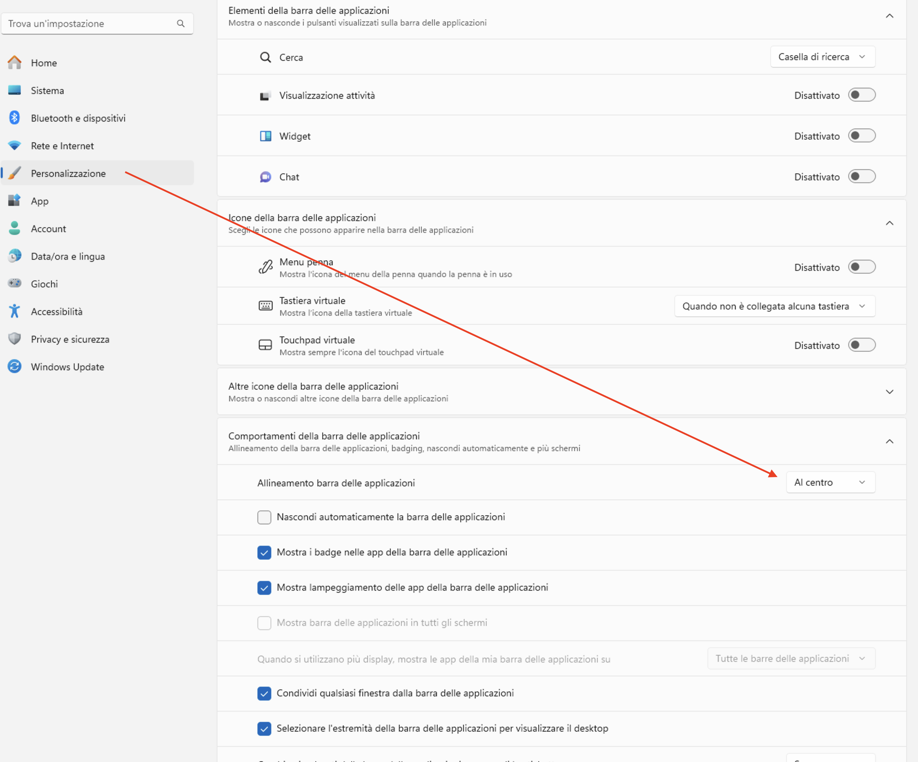The height and width of the screenshot is (762, 918).
Task: Click the Windows Update sync icon
Action: (x=15, y=366)
